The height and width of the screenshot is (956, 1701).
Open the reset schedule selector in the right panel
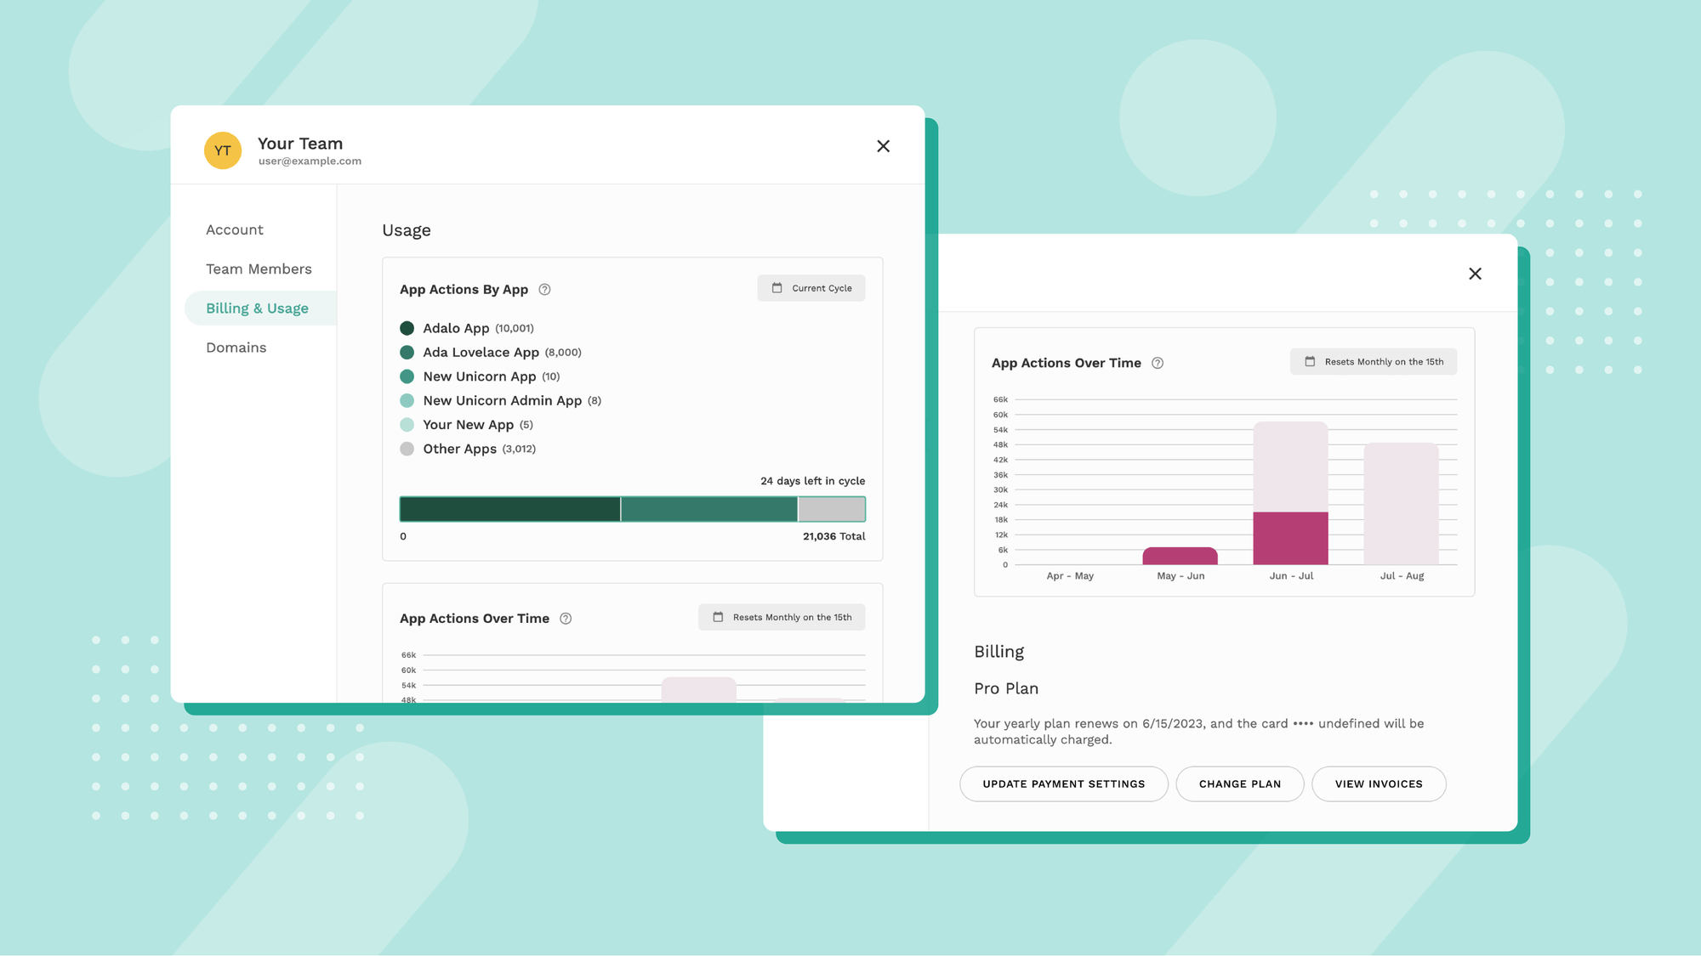1373,361
